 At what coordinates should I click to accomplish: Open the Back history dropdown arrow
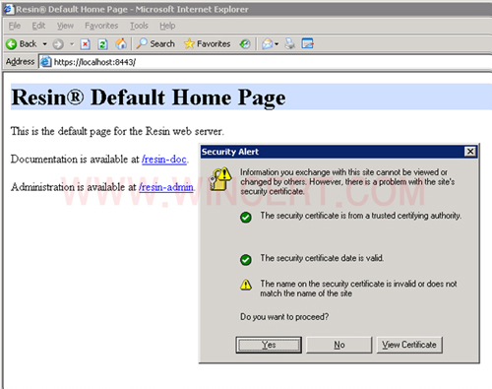45,44
